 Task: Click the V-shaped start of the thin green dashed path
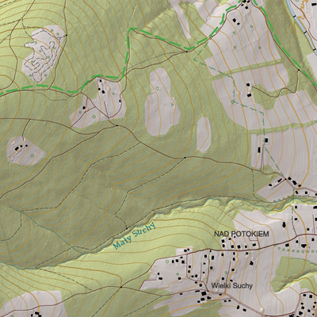click(195, 59)
